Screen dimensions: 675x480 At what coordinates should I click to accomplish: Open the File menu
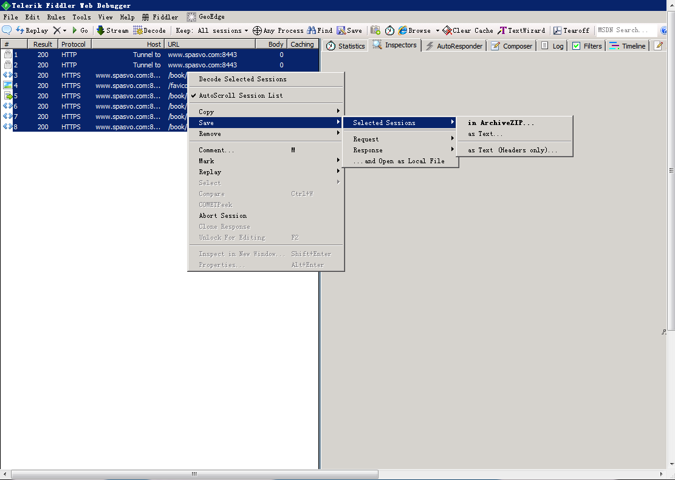[x=11, y=17]
